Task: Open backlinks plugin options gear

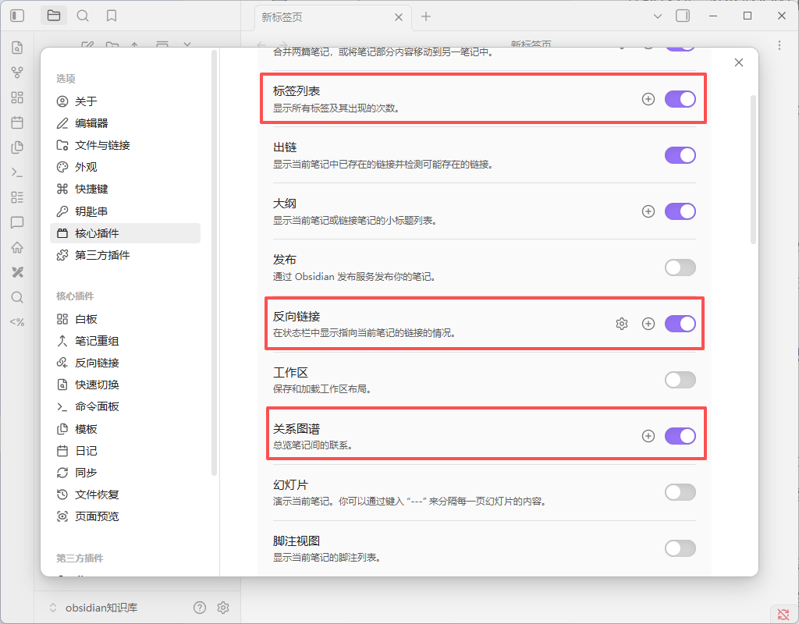Action: [x=622, y=324]
